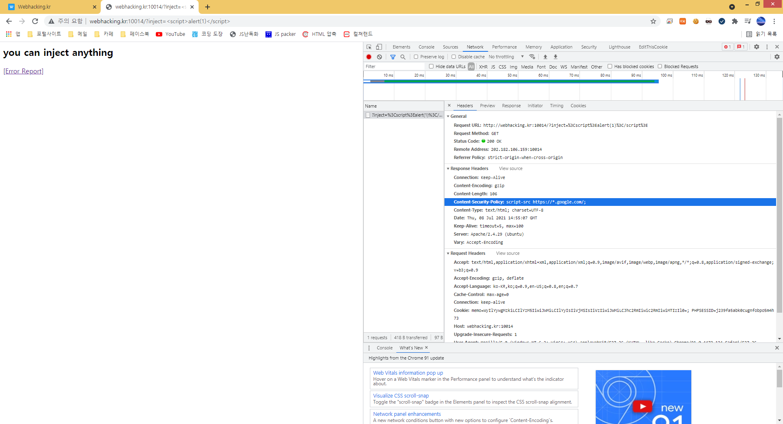Image resolution: width=783 pixels, height=424 pixels.
Task: Open Chrome profile avatar
Action: [x=761, y=21]
